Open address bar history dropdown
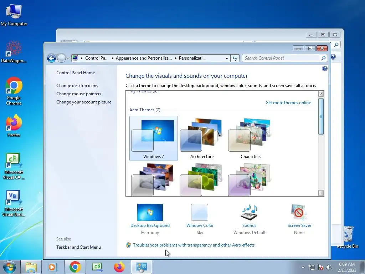The height and width of the screenshot is (274, 365). click(227, 58)
